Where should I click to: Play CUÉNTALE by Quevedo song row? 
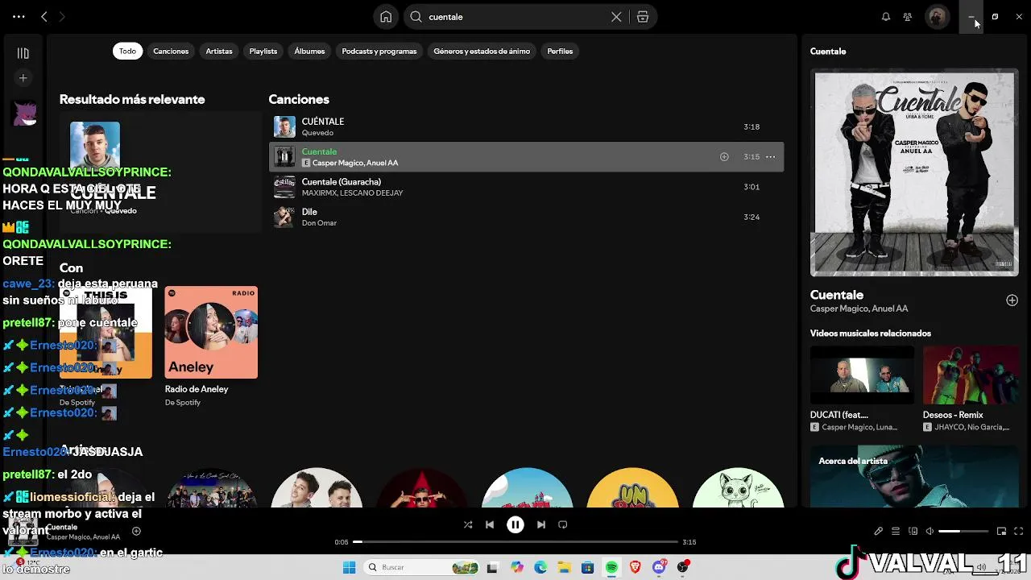pyautogui.click(x=526, y=126)
